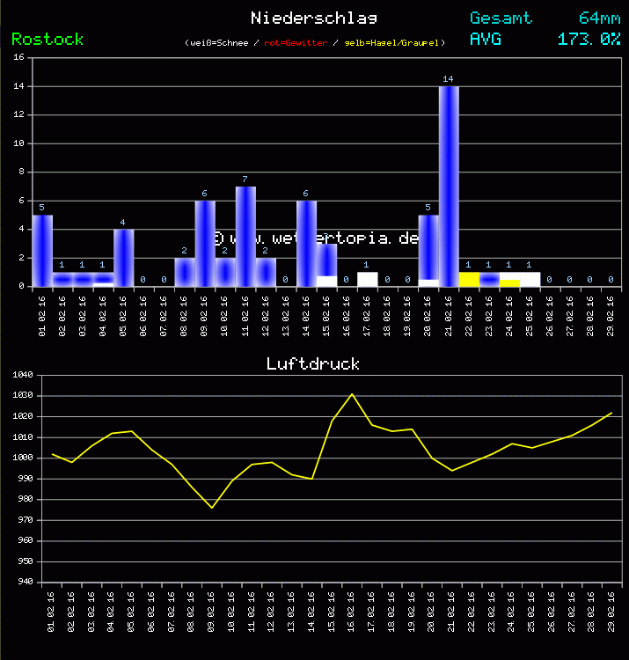This screenshot has width=629, height=660.
Task: Open the www.wettertopia.de watermark link
Action: [x=317, y=238]
